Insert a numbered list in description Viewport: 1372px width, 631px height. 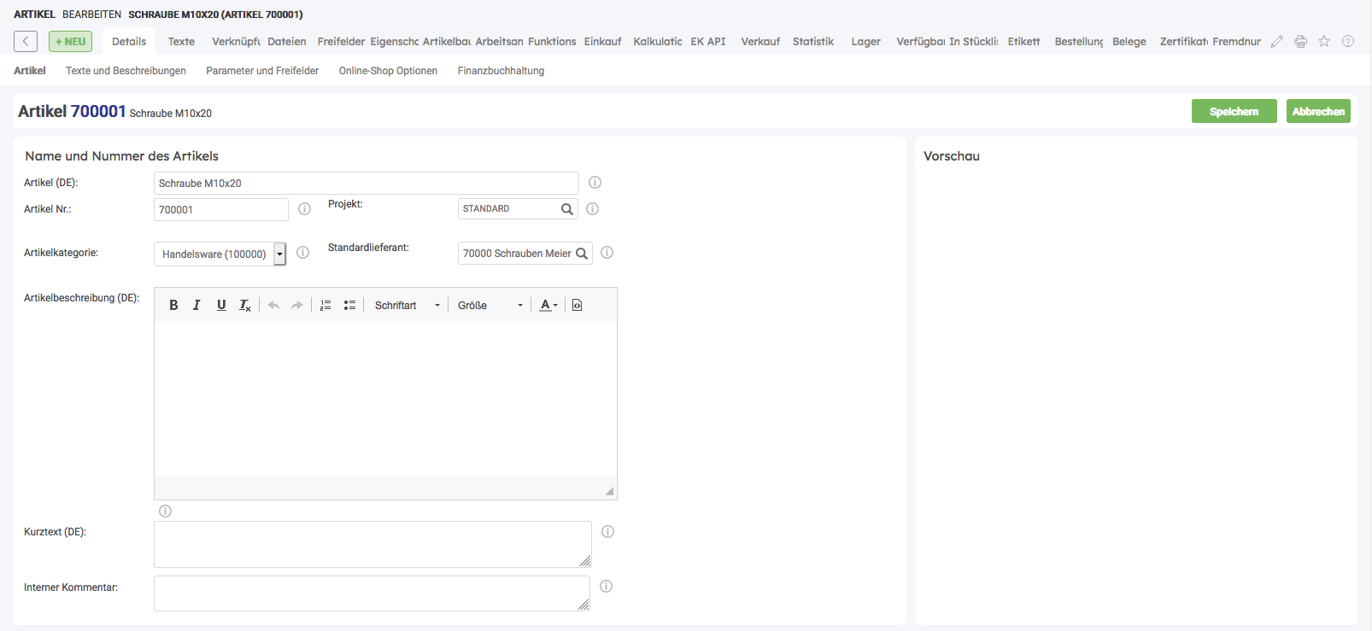point(325,305)
